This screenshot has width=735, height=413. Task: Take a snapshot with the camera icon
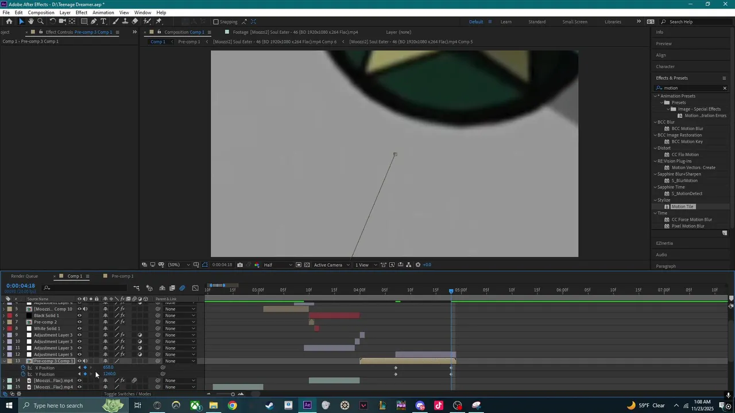click(x=240, y=265)
